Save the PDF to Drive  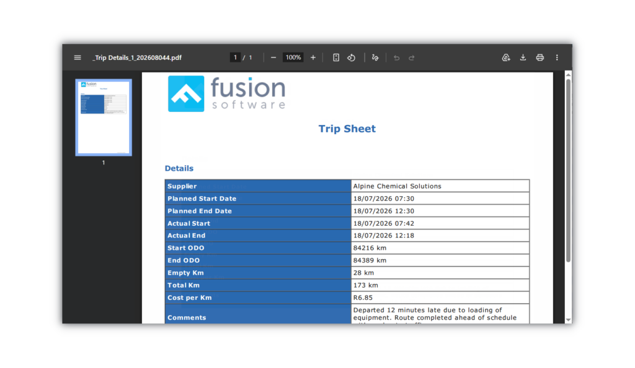pyautogui.click(x=506, y=58)
